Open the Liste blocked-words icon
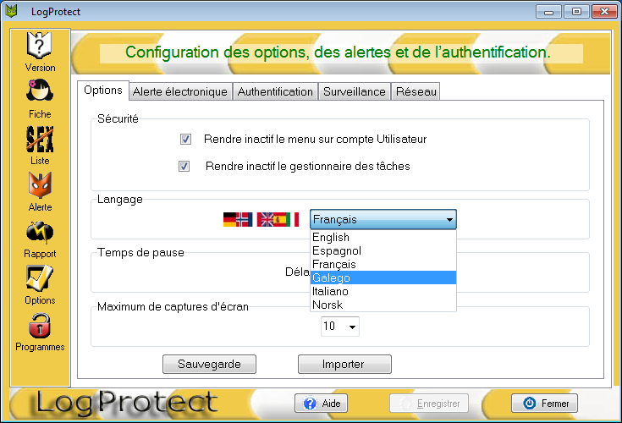Image resolution: width=622 pixels, height=423 pixels. pyautogui.click(x=40, y=139)
